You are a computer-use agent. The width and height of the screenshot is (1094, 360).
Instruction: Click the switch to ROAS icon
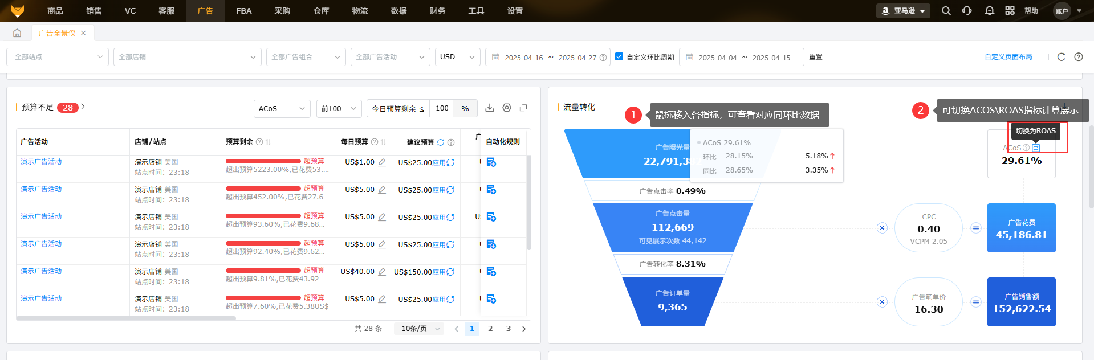tap(1036, 148)
